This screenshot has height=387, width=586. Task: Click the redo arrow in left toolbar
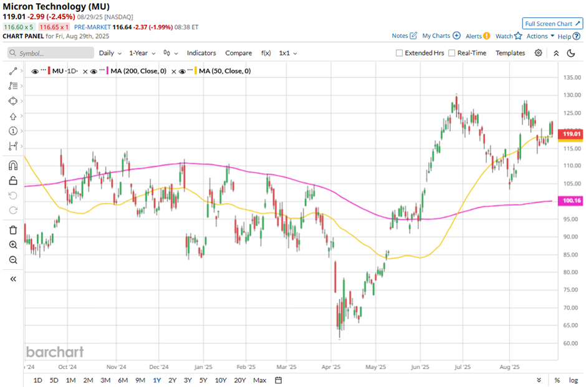coord(13,210)
